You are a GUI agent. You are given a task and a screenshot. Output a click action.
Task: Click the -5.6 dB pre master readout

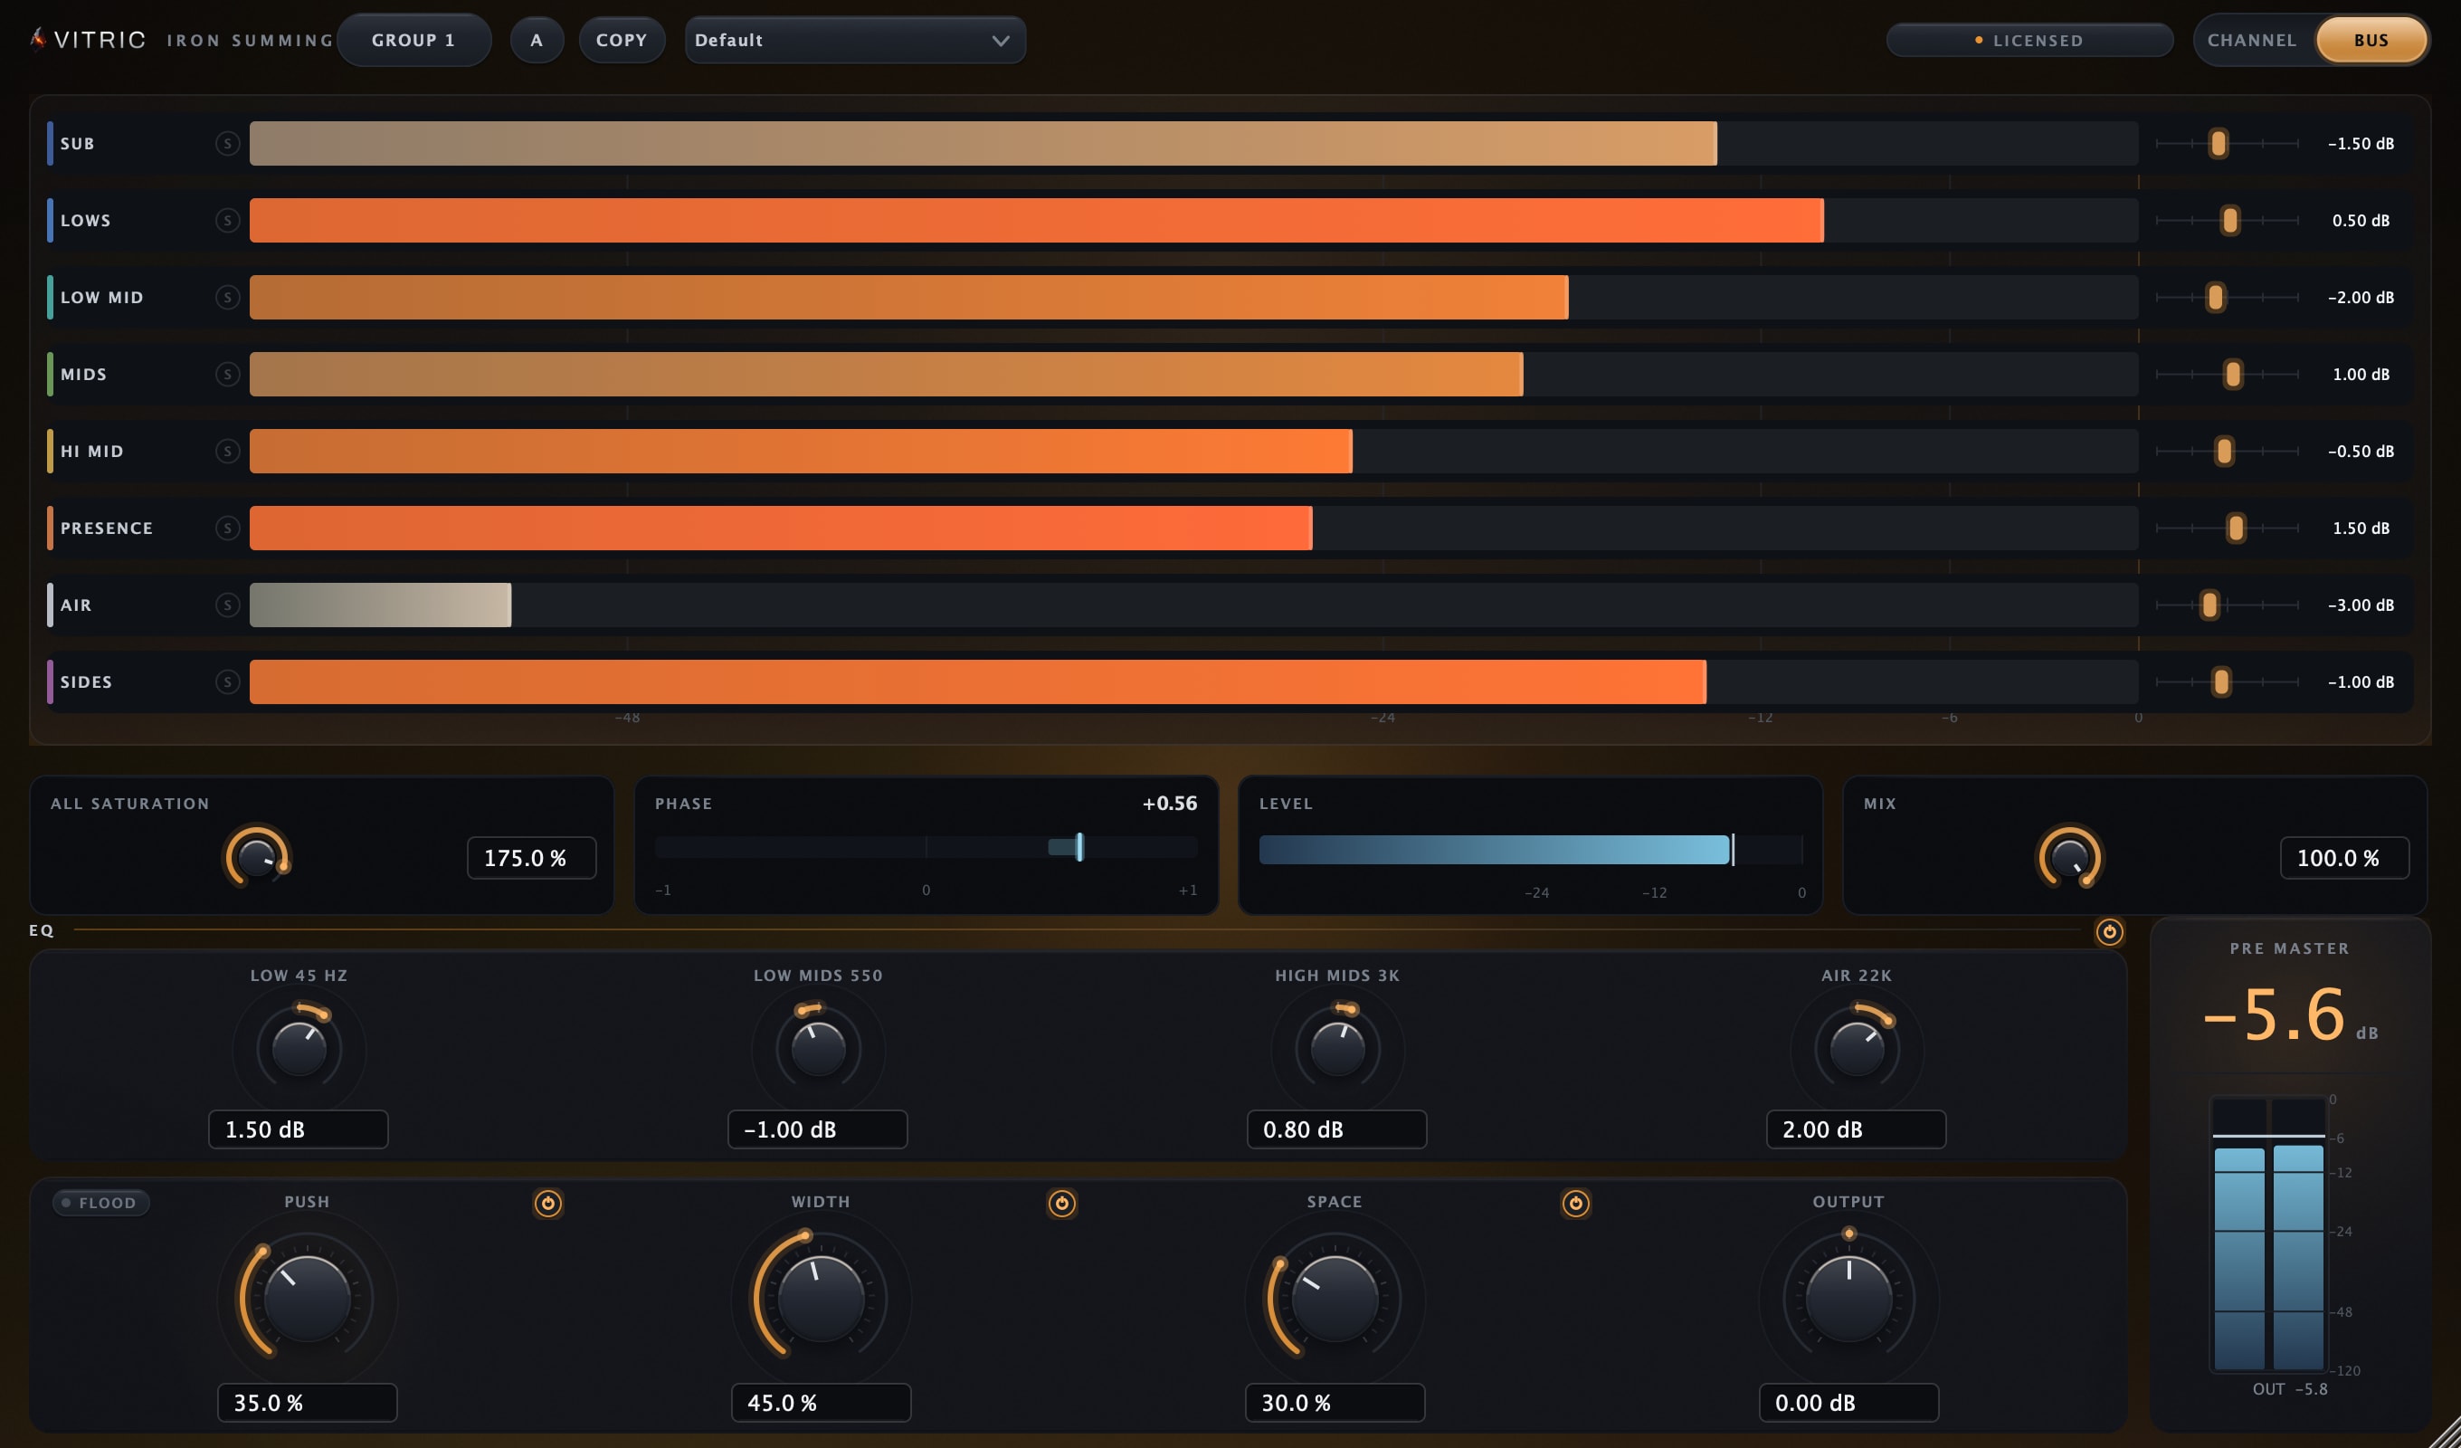tap(2289, 1015)
